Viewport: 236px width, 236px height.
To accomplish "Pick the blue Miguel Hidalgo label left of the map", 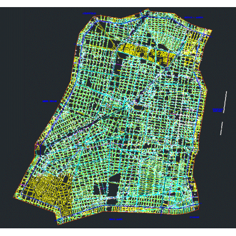I will [50, 101].
